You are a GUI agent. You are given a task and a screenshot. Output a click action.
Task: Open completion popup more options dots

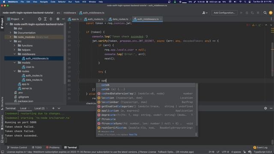pos(196,134)
